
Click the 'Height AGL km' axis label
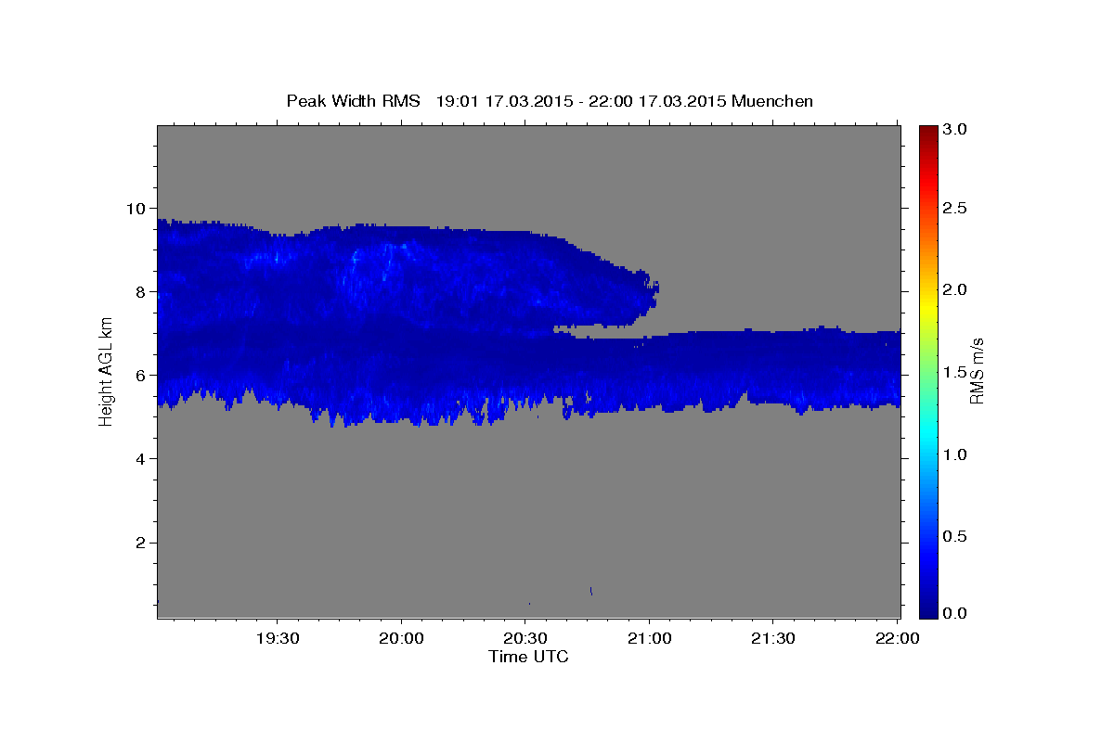pos(106,371)
